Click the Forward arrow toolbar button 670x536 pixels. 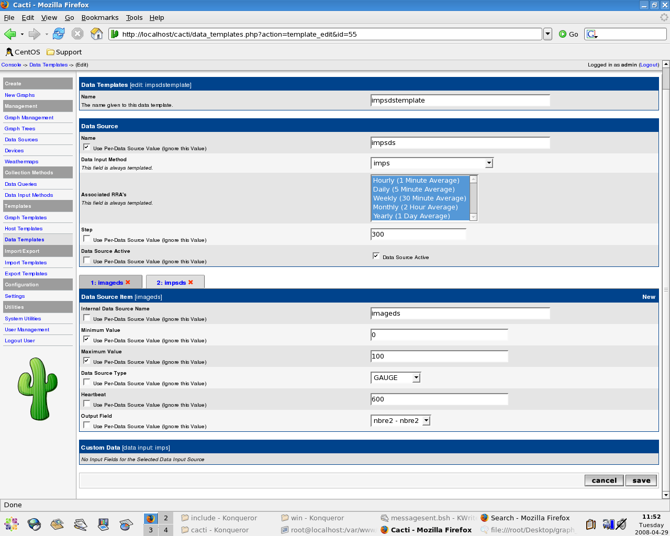35,34
